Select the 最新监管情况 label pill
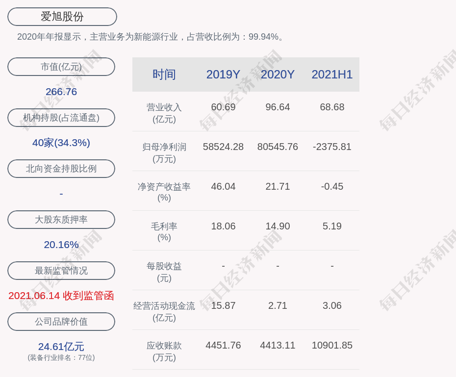This screenshot has height=377, width=456. [61, 271]
